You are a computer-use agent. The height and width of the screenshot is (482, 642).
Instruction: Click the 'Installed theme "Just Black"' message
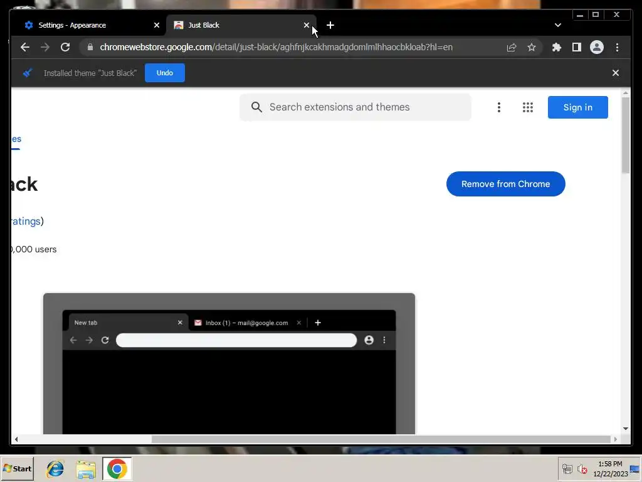(90, 73)
